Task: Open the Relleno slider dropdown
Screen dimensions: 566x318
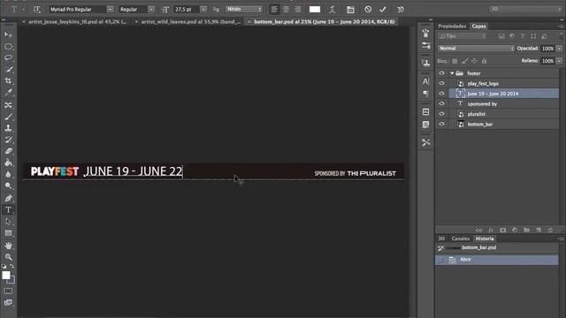Action: click(x=559, y=61)
